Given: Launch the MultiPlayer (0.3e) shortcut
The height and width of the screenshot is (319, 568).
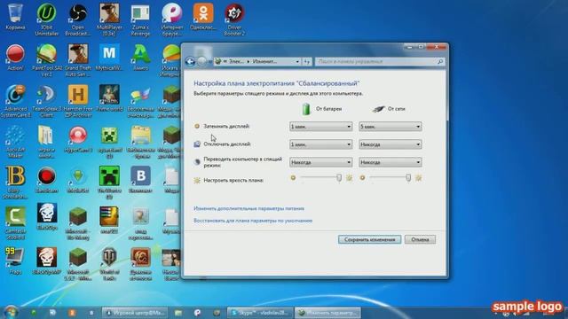Looking at the screenshot, I should pyautogui.click(x=109, y=19).
